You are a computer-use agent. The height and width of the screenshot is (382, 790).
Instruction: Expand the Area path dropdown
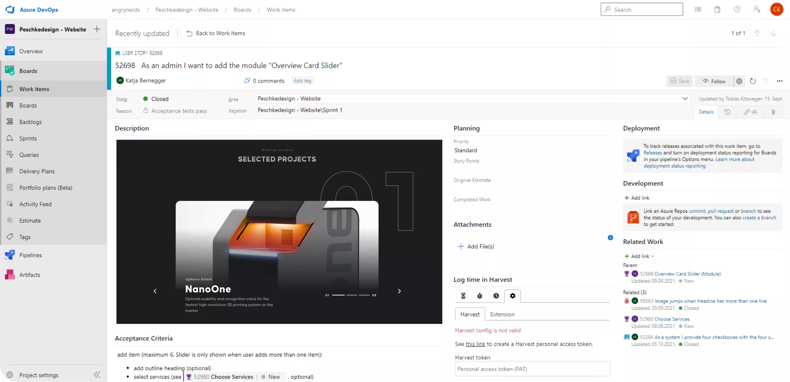point(685,99)
